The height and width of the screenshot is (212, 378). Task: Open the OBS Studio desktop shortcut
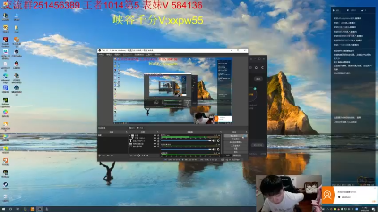tap(17, 53)
